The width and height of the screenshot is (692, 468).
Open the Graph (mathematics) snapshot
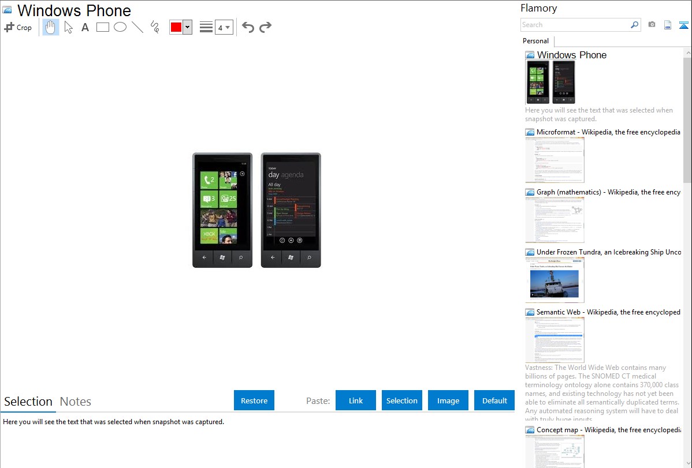coord(608,192)
